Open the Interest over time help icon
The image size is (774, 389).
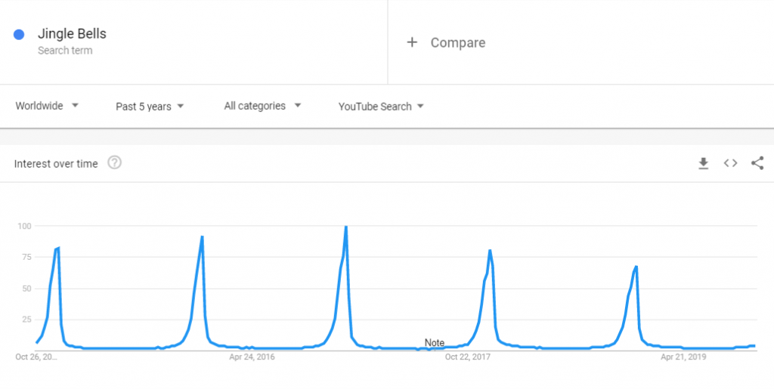(115, 162)
